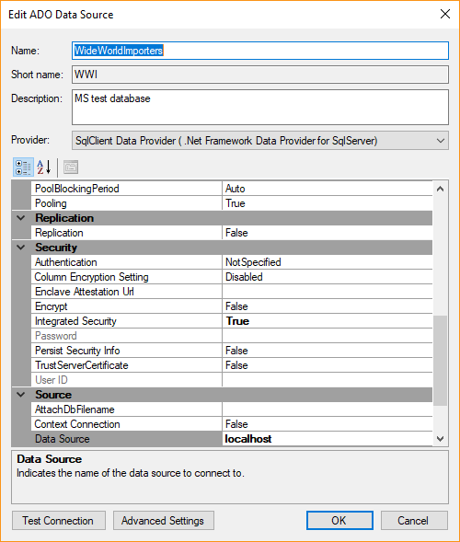The width and height of the screenshot is (460, 542).
Task: Collapse the Security category
Action: coord(21,248)
